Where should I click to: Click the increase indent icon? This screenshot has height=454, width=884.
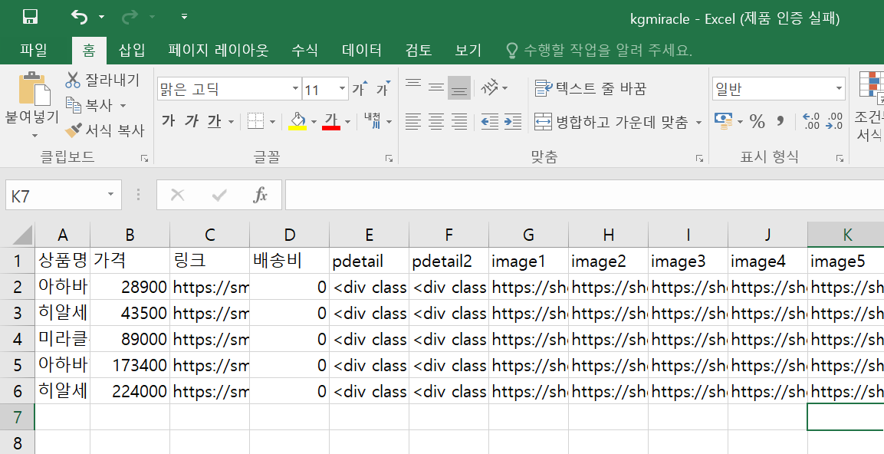click(512, 121)
